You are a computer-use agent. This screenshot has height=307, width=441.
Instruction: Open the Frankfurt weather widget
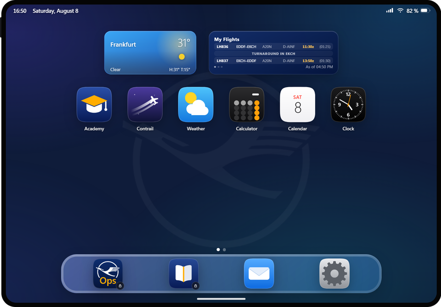pyautogui.click(x=150, y=52)
